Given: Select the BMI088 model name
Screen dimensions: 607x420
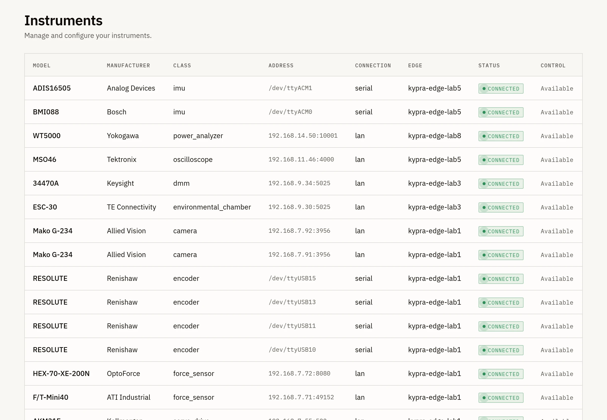Looking at the screenshot, I should (x=46, y=112).
